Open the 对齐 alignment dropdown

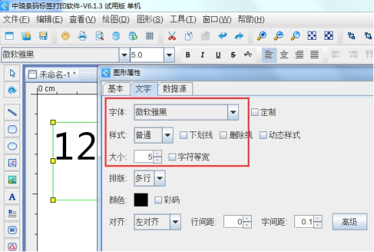point(176,222)
